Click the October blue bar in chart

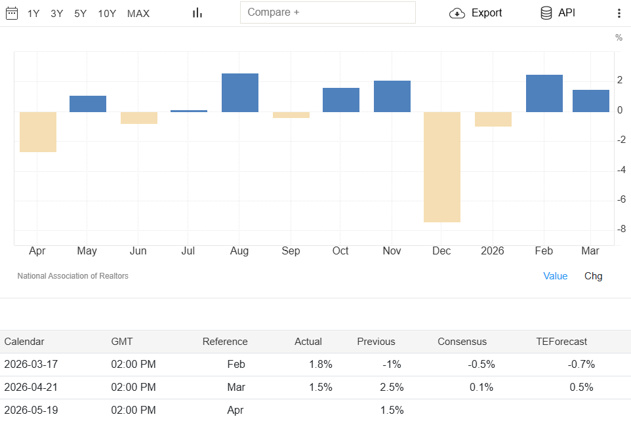(341, 100)
